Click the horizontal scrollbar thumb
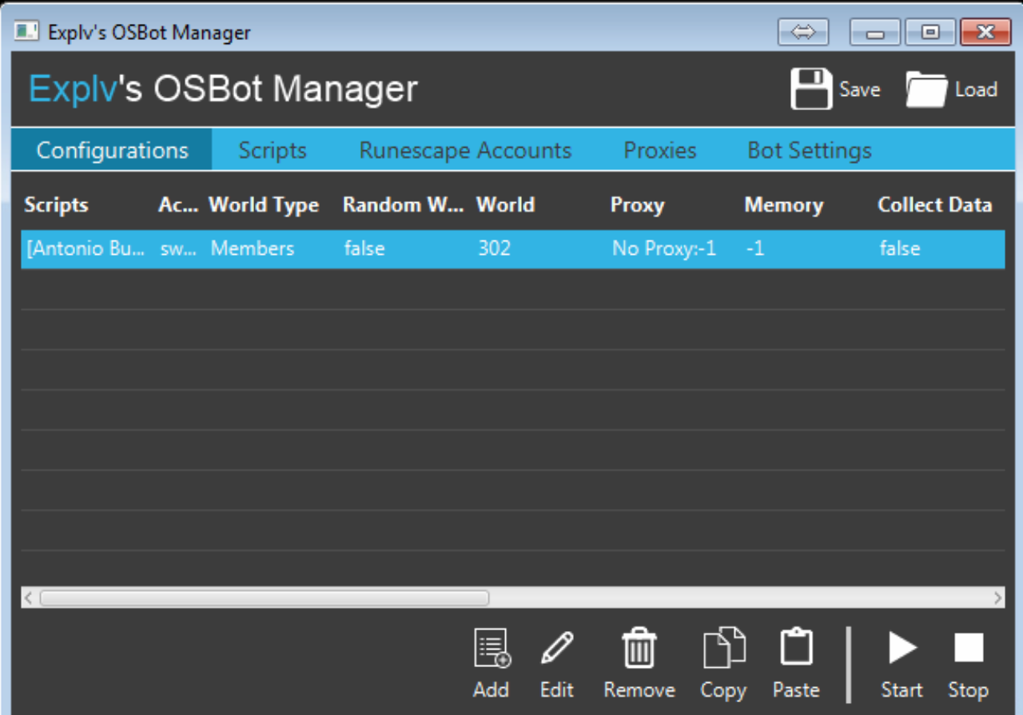The height and width of the screenshot is (715, 1023). coord(265,598)
